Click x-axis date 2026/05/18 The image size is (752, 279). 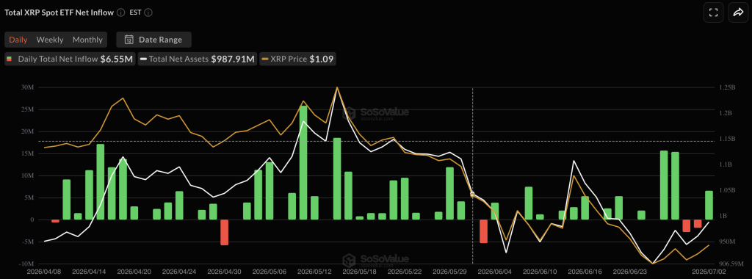pos(359,271)
